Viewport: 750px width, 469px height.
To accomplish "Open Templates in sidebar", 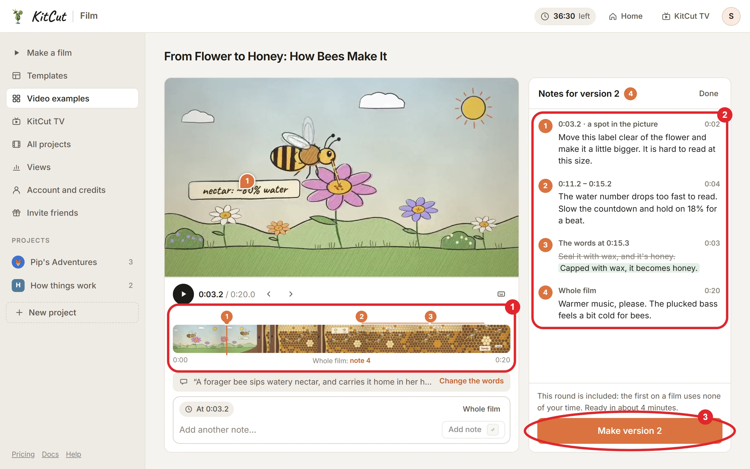I will (x=72, y=76).
